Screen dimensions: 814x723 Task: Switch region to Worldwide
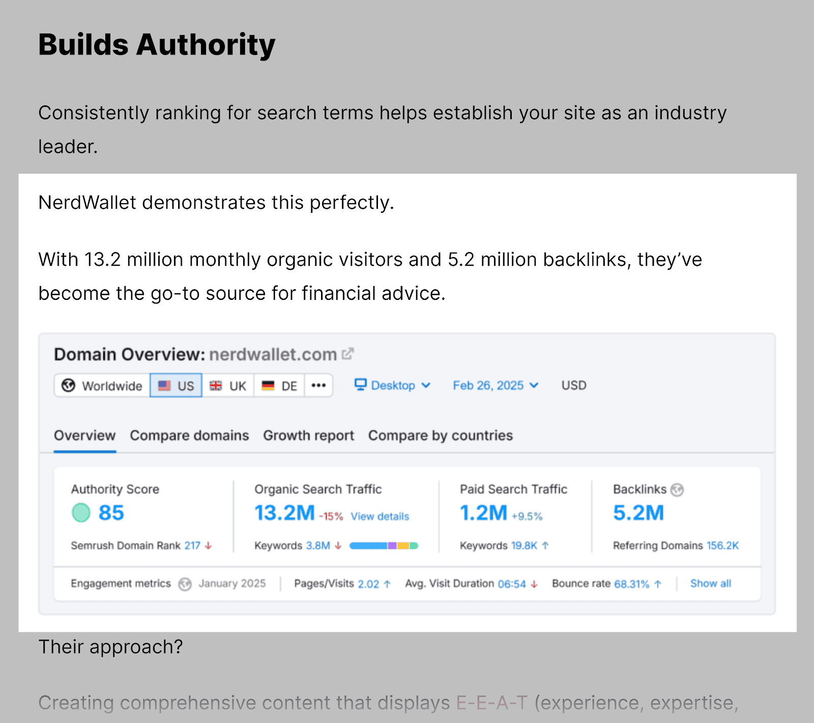(101, 385)
